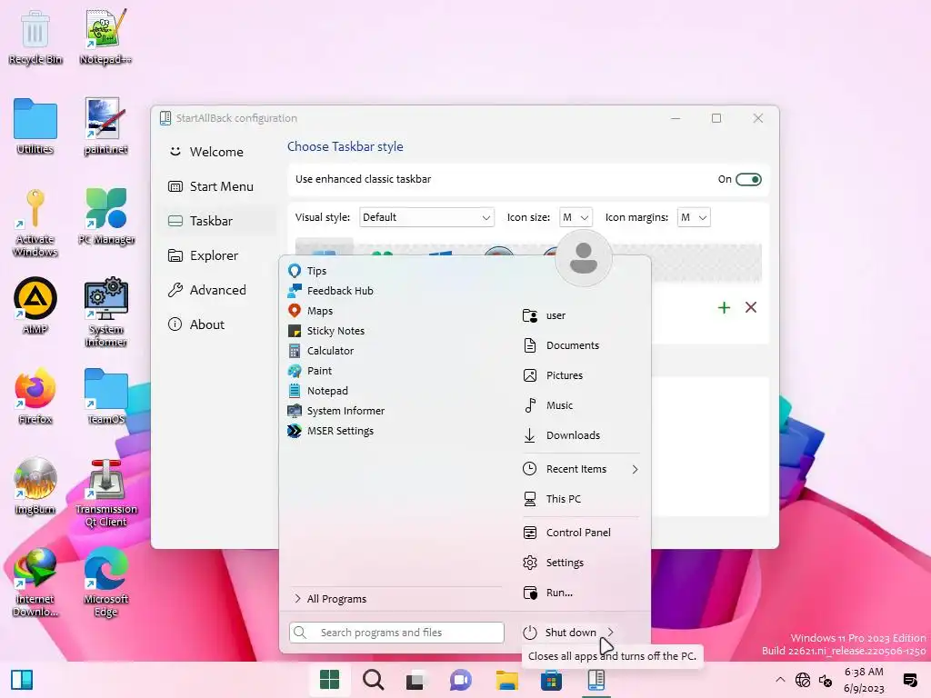Show hidden tray icons chevron
The height and width of the screenshot is (698, 931).
780,680
